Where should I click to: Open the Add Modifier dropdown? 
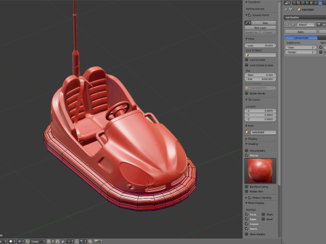305,18
